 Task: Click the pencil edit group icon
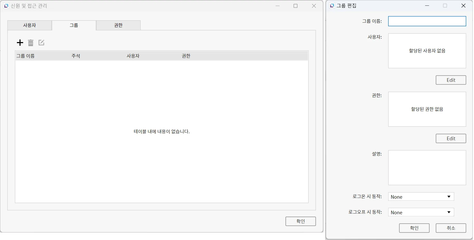click(41, 43)
